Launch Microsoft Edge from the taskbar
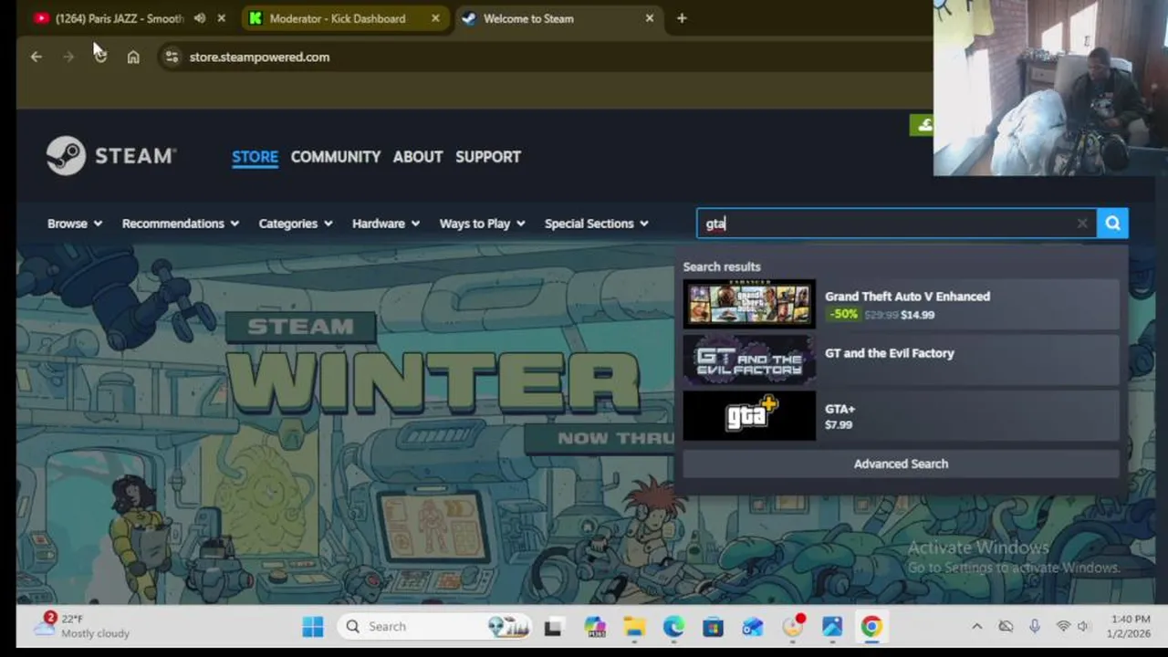The width and height of the screenshot is (1168, 657). pyautogui.click(x=673, y=627)
